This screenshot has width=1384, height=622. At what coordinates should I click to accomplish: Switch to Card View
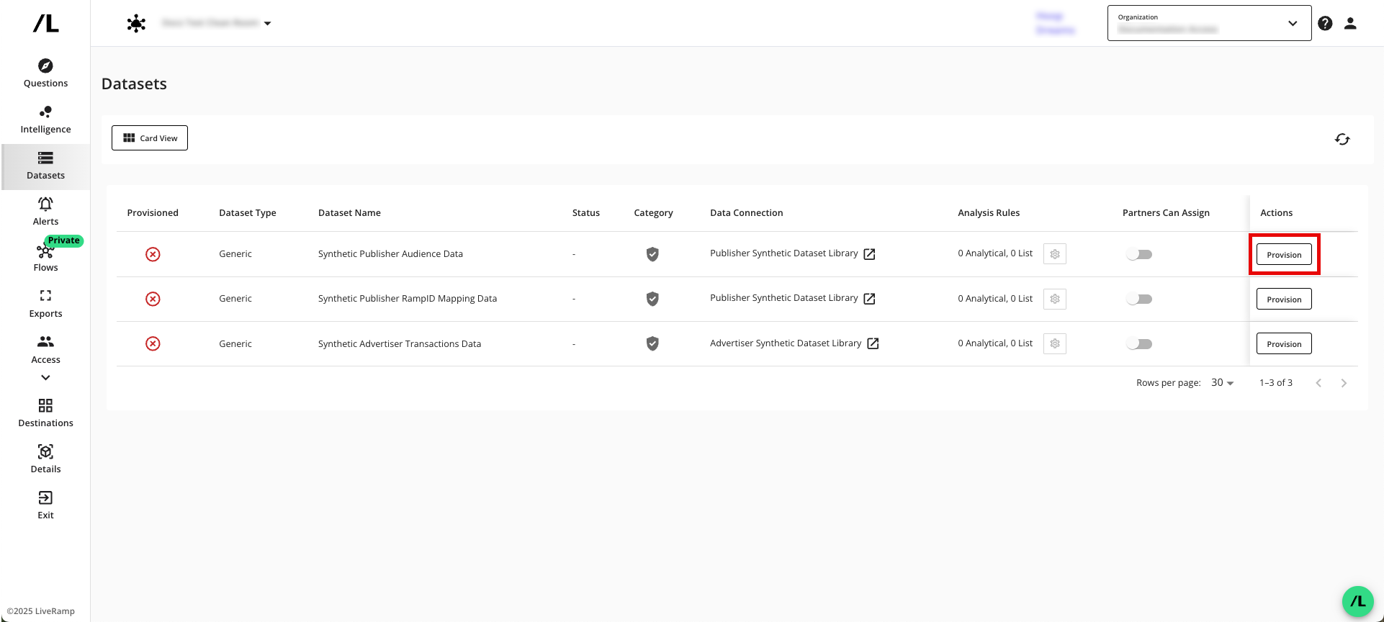(x=150, y=138)
